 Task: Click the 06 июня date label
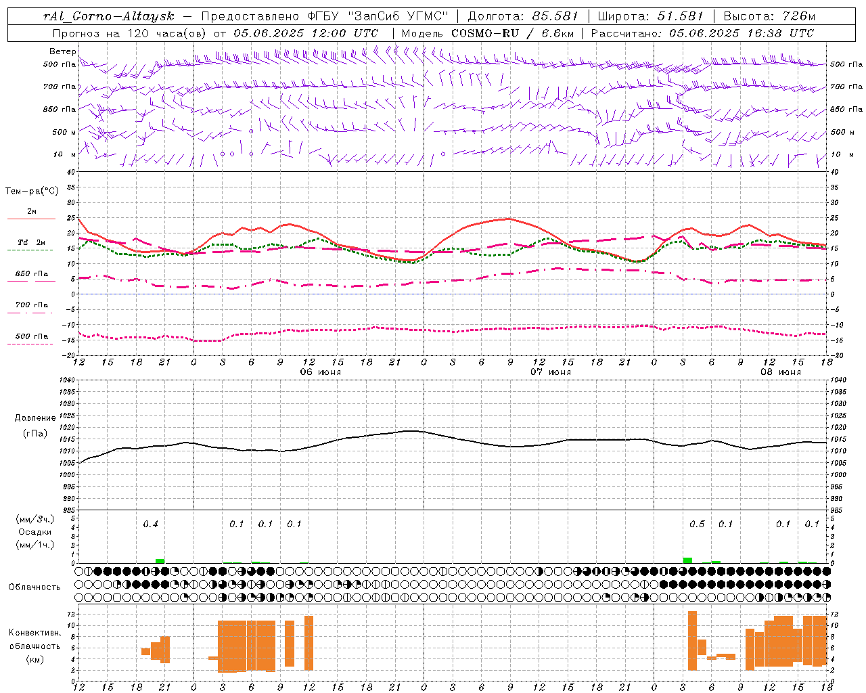coord(320,372)
